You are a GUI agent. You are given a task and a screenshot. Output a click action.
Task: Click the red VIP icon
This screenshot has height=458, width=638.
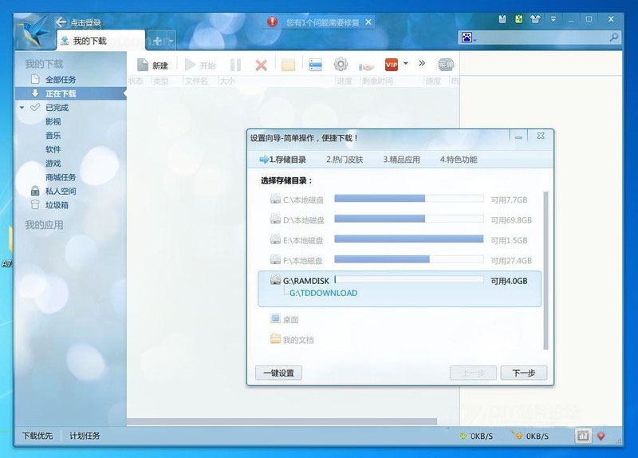[x=392, y=65]
